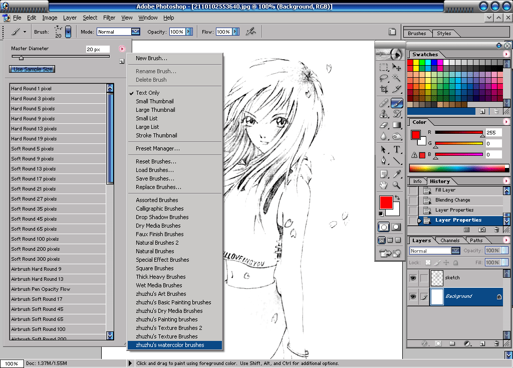Select the History Brush tool
513x368 pixels.
[x=397, y=114]
